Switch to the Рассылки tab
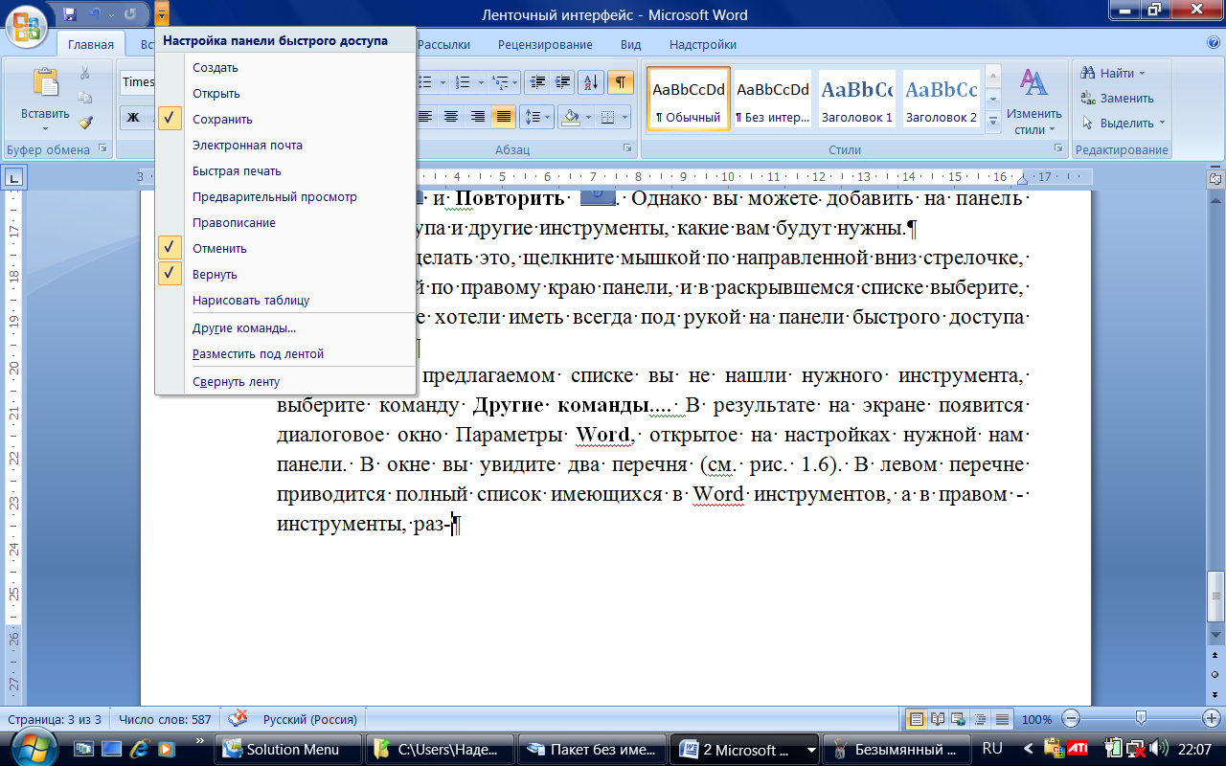Image resolution: width=1226 pixels, height=766 pixels. click(x=444, y=44)
